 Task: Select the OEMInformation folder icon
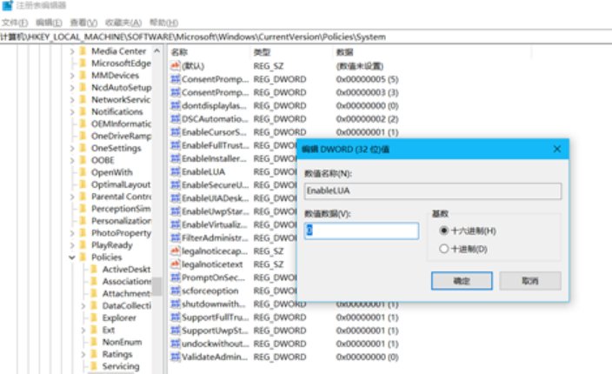click(x=83, y=124)
